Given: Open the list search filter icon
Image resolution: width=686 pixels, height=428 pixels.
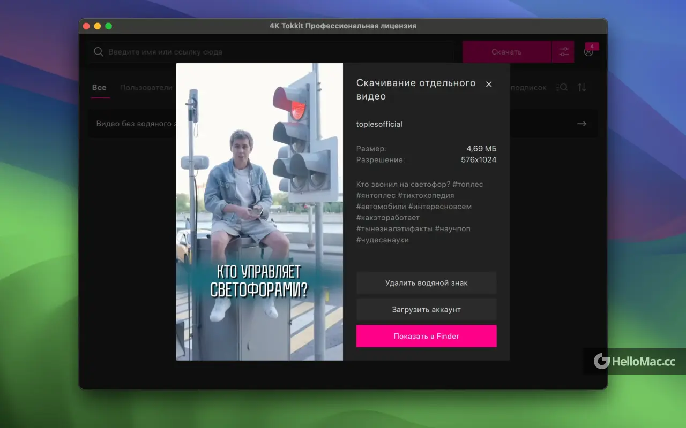Looking at the screenshot, I should (x=562, y=87).
